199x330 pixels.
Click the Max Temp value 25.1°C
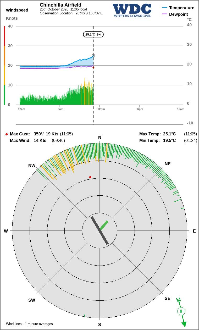point(169,134)
